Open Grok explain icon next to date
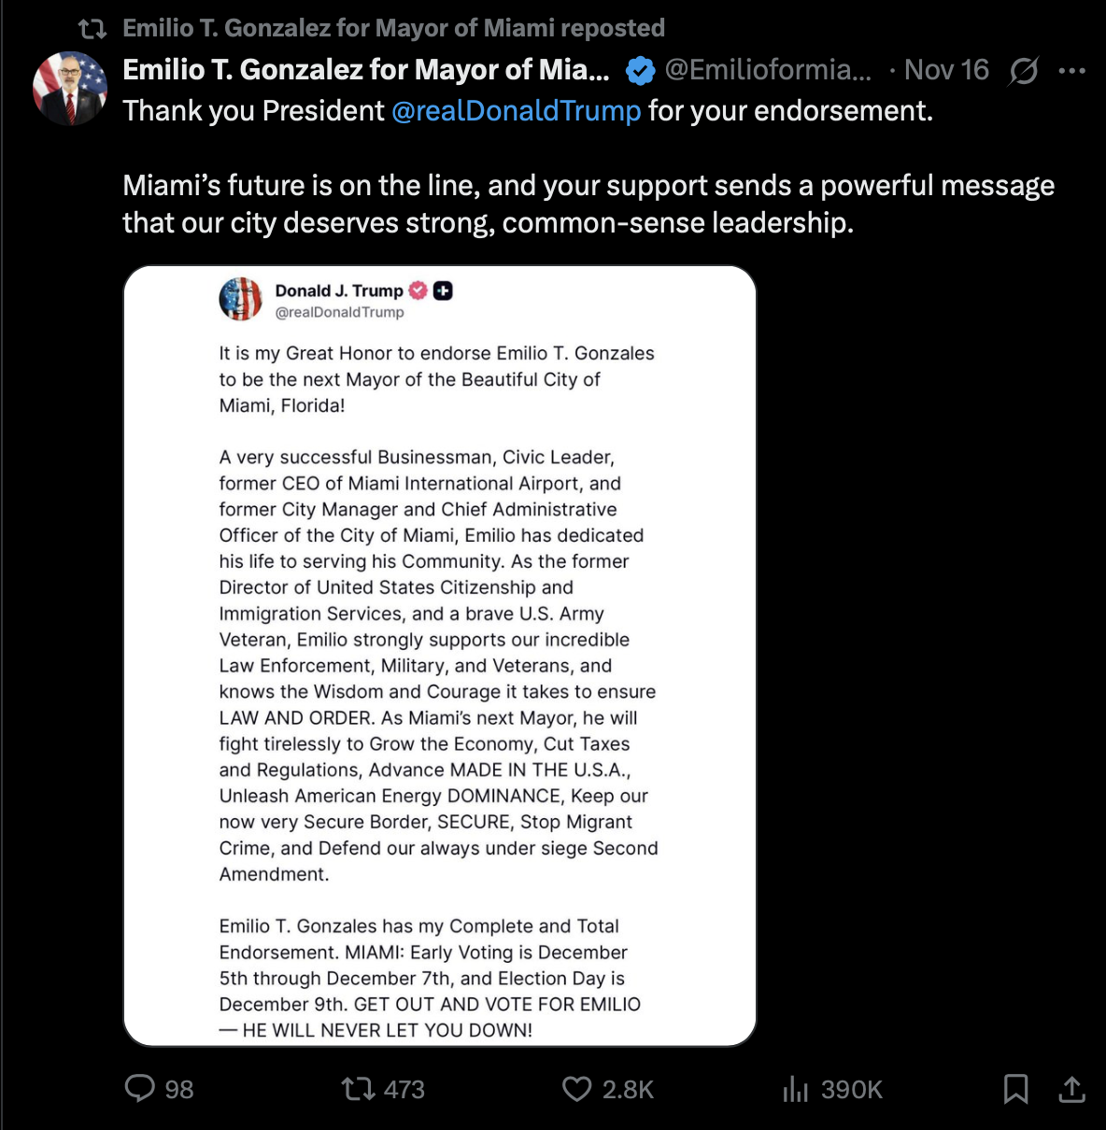 [x=1024, y=70]
